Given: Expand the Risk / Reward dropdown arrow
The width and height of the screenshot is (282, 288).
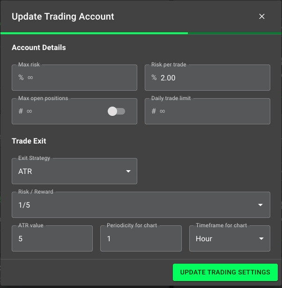Looking at the screenshot, I should point(260,205).
